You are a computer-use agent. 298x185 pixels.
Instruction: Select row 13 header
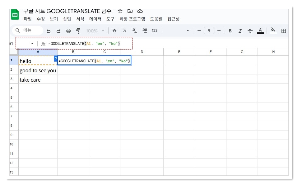click(x=14, y=172)
